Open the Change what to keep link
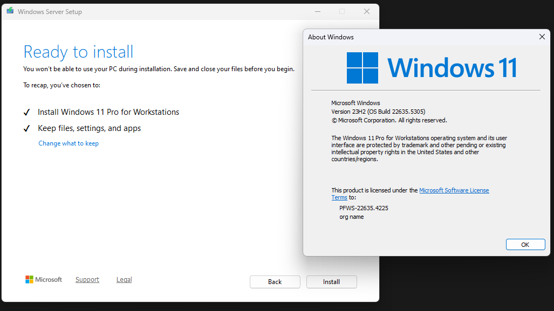The width and height of the screenshot is (554, 311). 69,143
